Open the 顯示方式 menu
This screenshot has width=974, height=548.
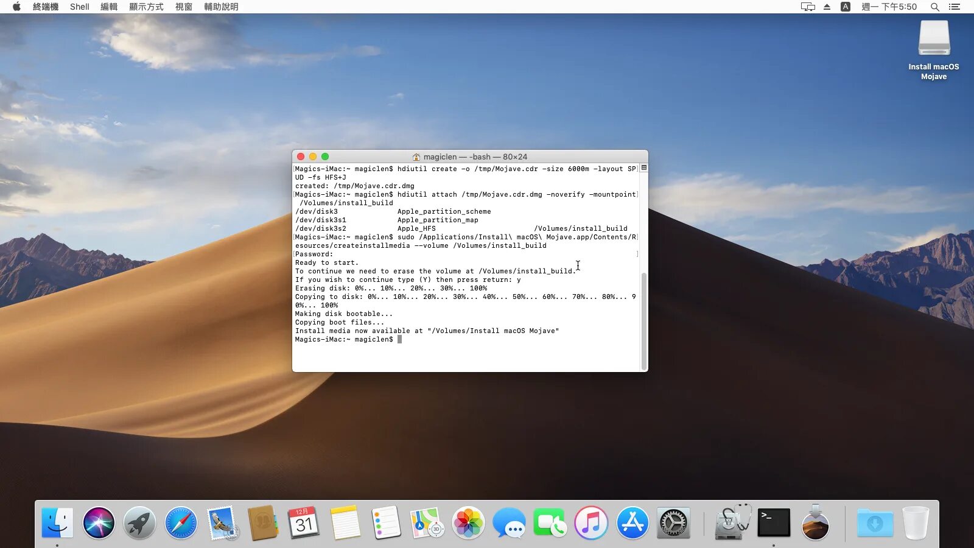click(x=146, y=7)
